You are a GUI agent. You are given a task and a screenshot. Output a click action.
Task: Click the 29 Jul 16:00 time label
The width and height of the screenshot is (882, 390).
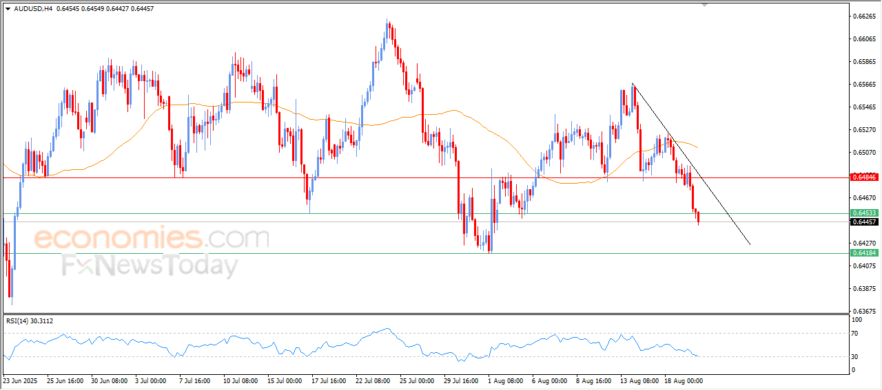click(x=460, y=380)
